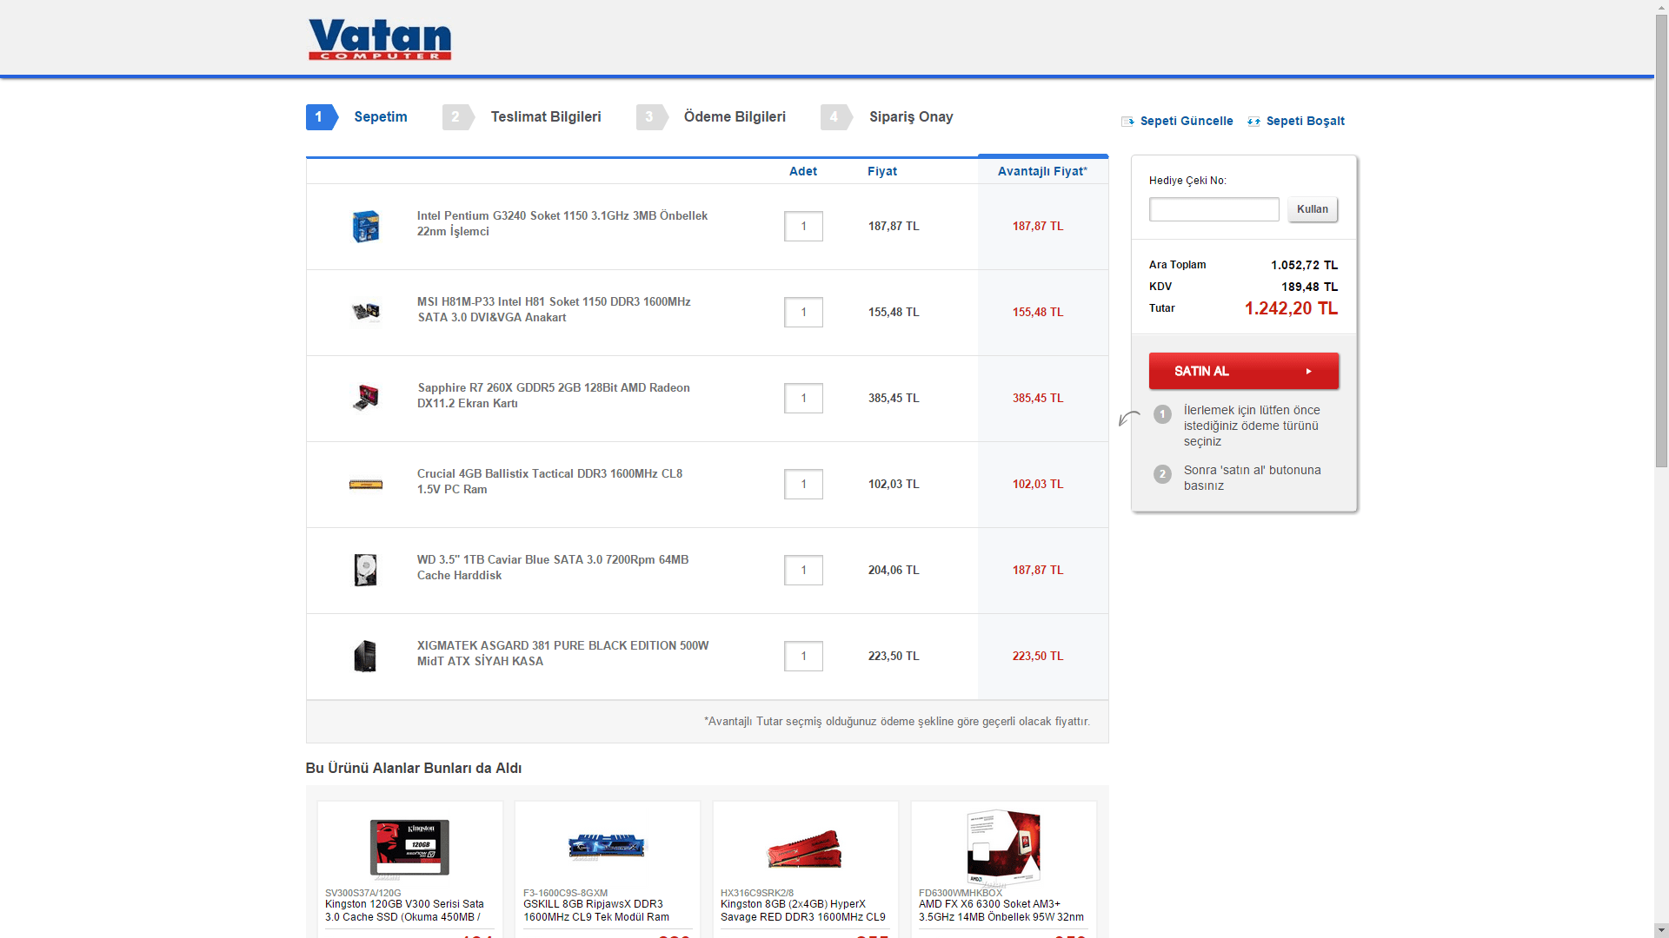Click the quantity box for XIGMATEK case
The width and height of the screenshot is (1669, 938).
pos(803,657)
